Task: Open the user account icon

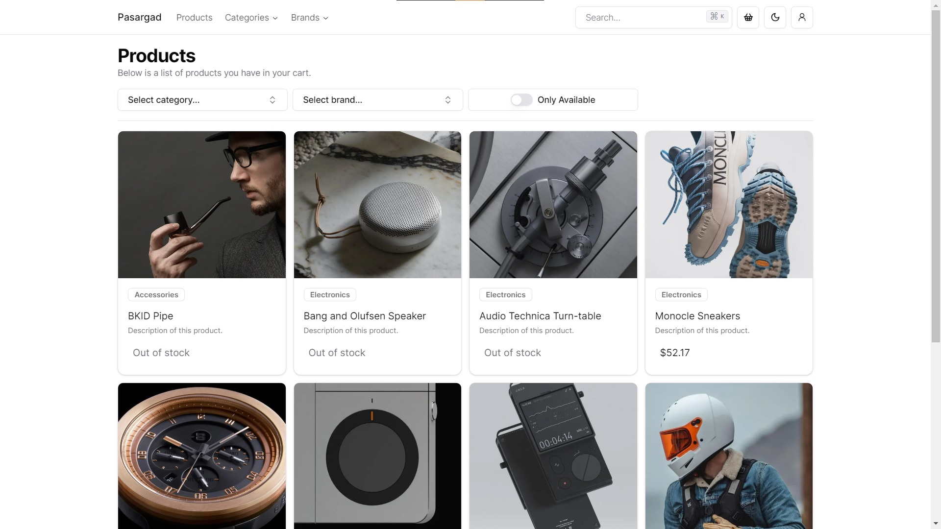Action: tap(802, 18)
